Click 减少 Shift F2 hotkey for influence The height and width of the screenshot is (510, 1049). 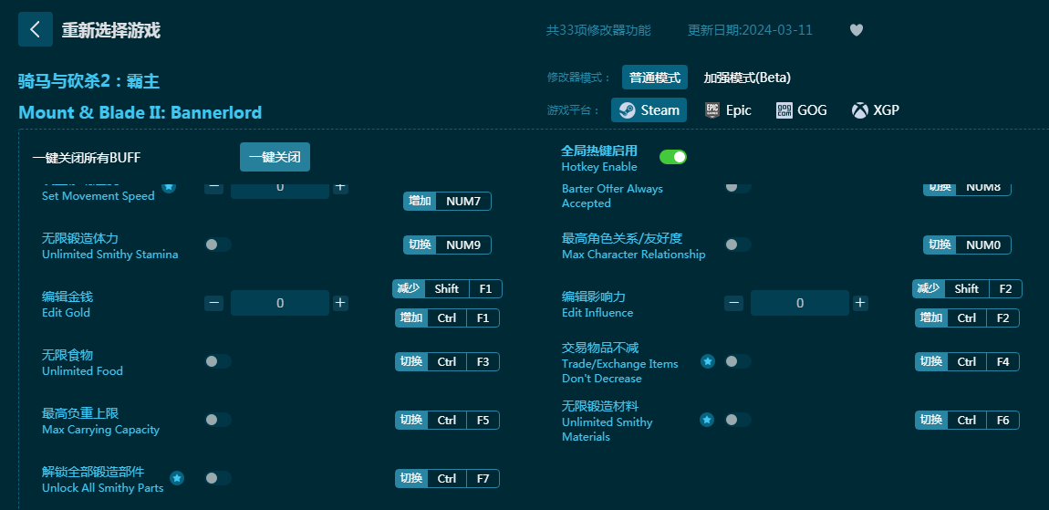(x=967, y=288)
